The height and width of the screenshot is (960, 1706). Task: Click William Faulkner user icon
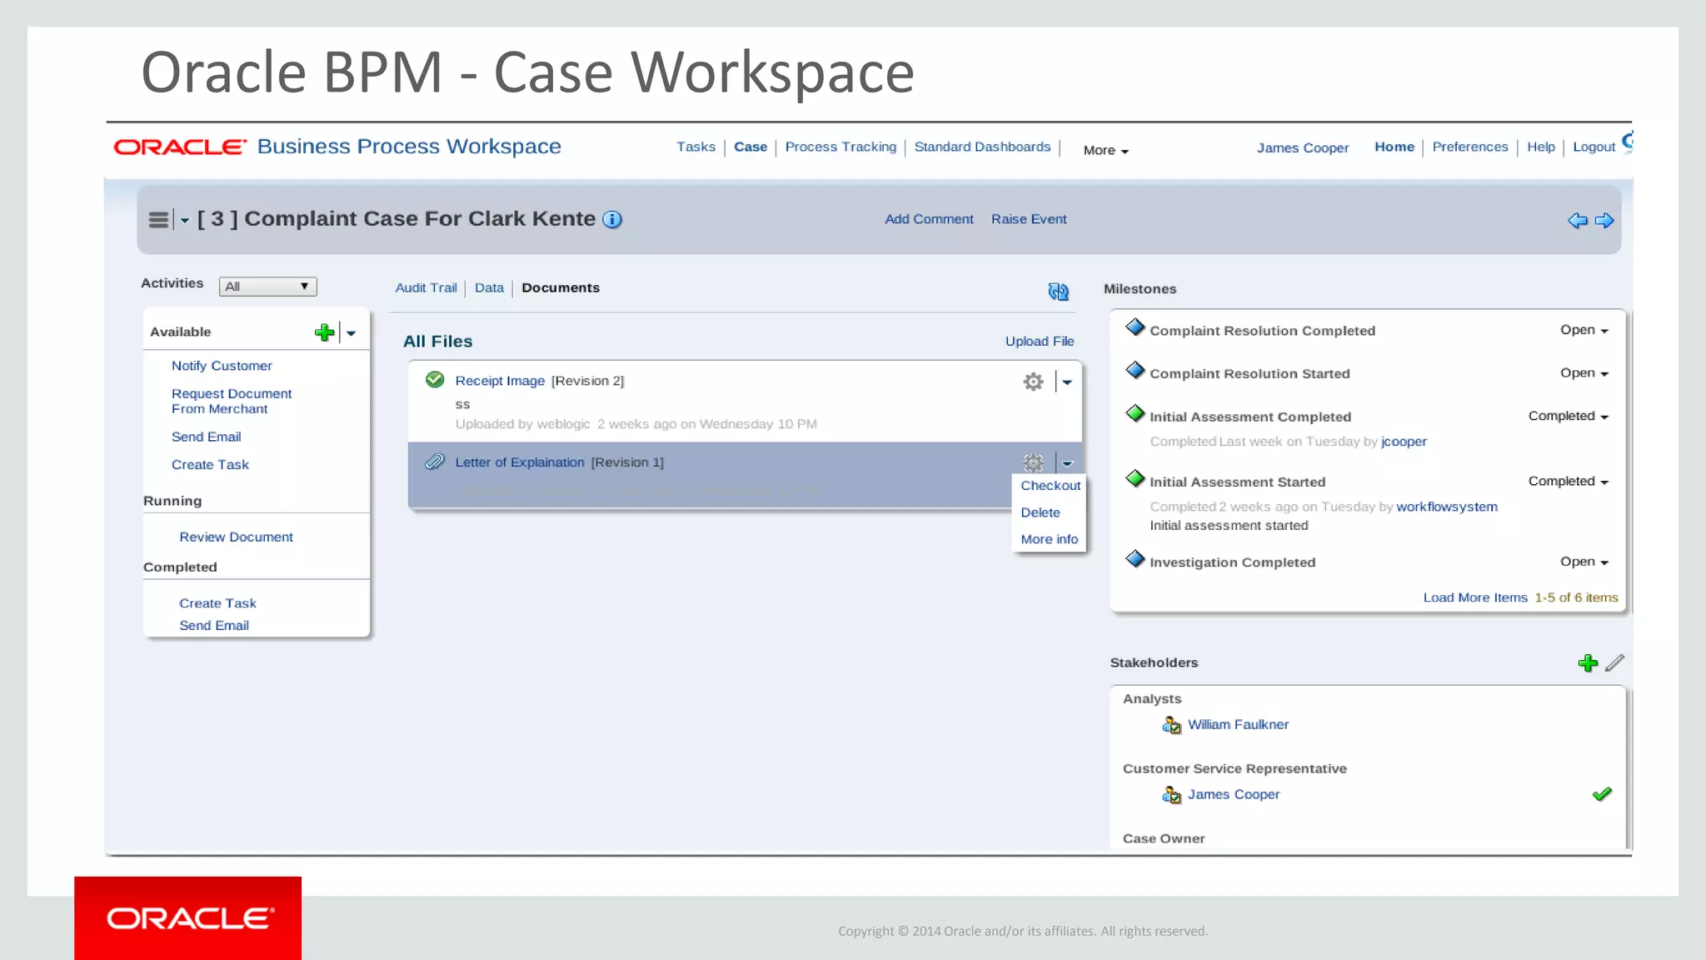coord(1171,725)
